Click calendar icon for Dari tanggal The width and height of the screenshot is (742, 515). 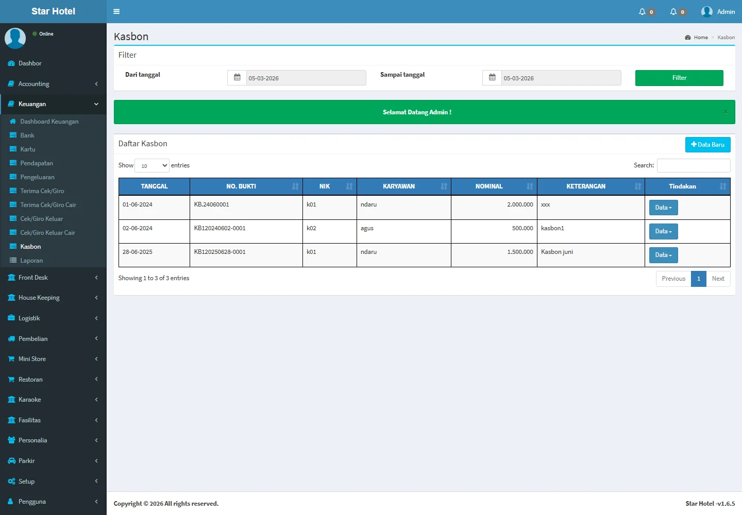[x=237, y=78]
